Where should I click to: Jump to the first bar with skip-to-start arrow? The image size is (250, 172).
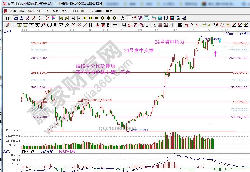[x=61, y=18]
